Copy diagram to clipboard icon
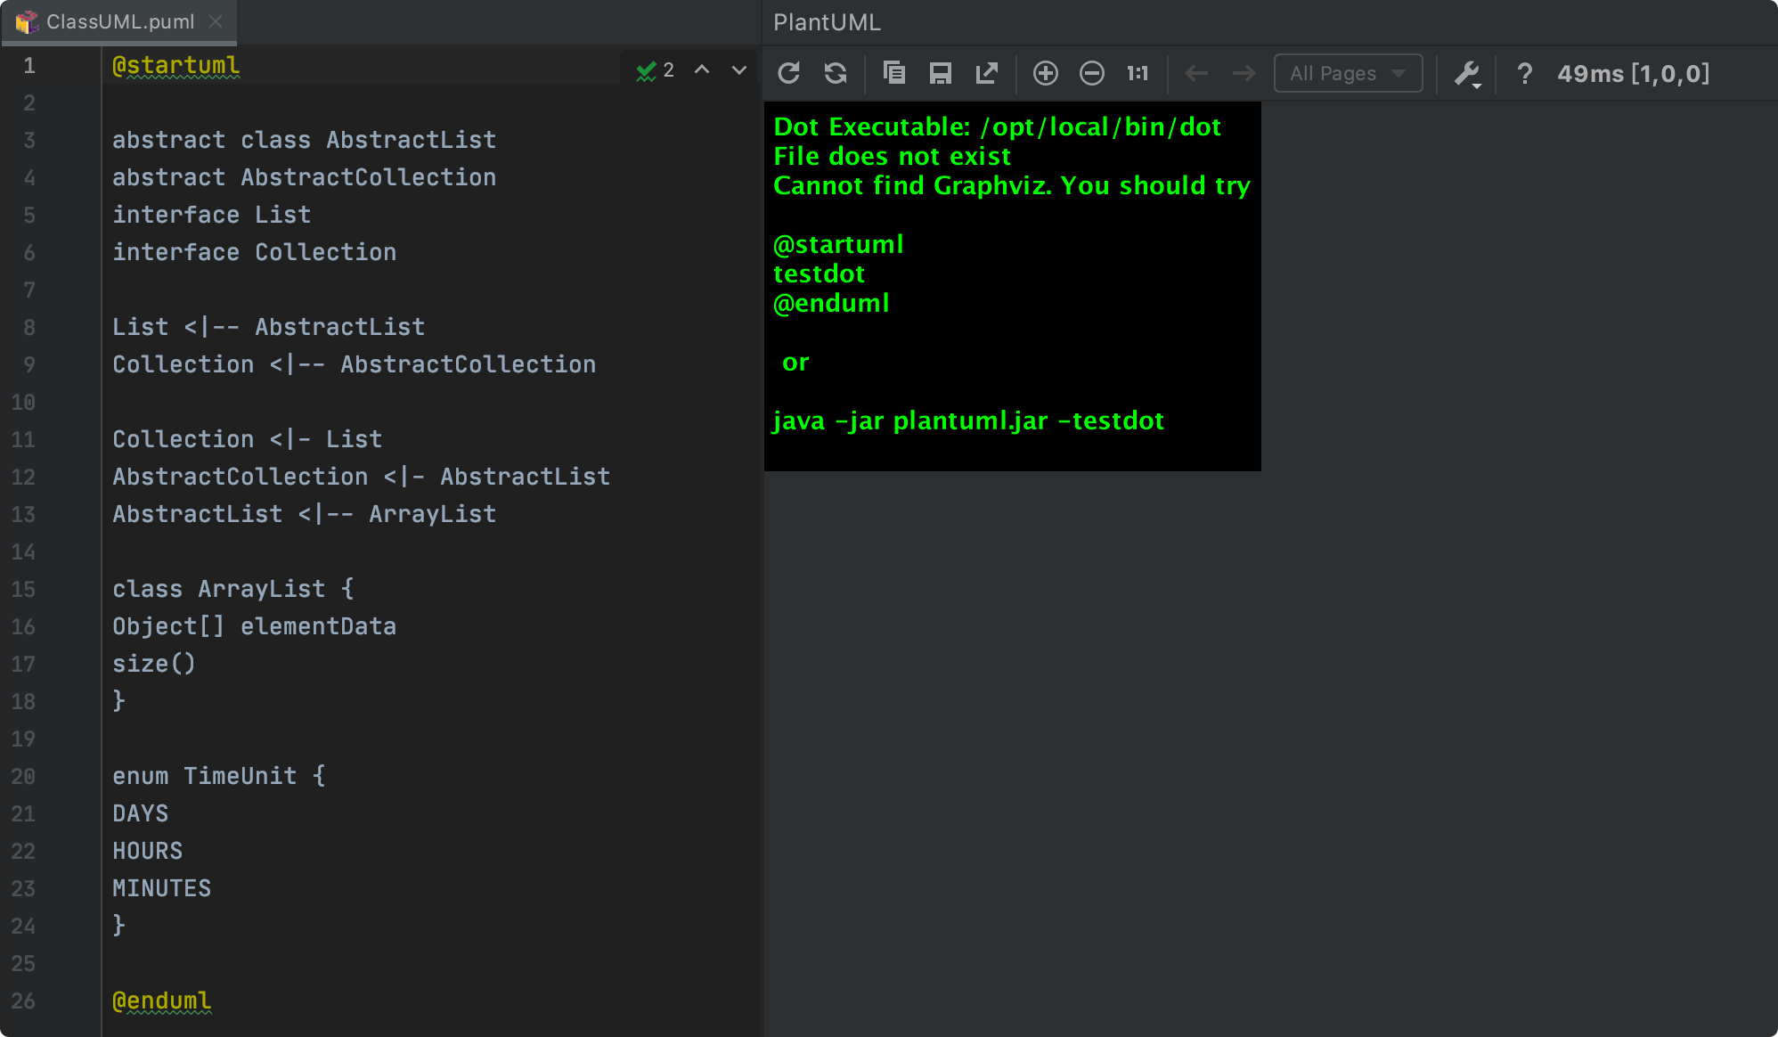The height and width of the screenshot is (1037, 1778). [893, 73]
